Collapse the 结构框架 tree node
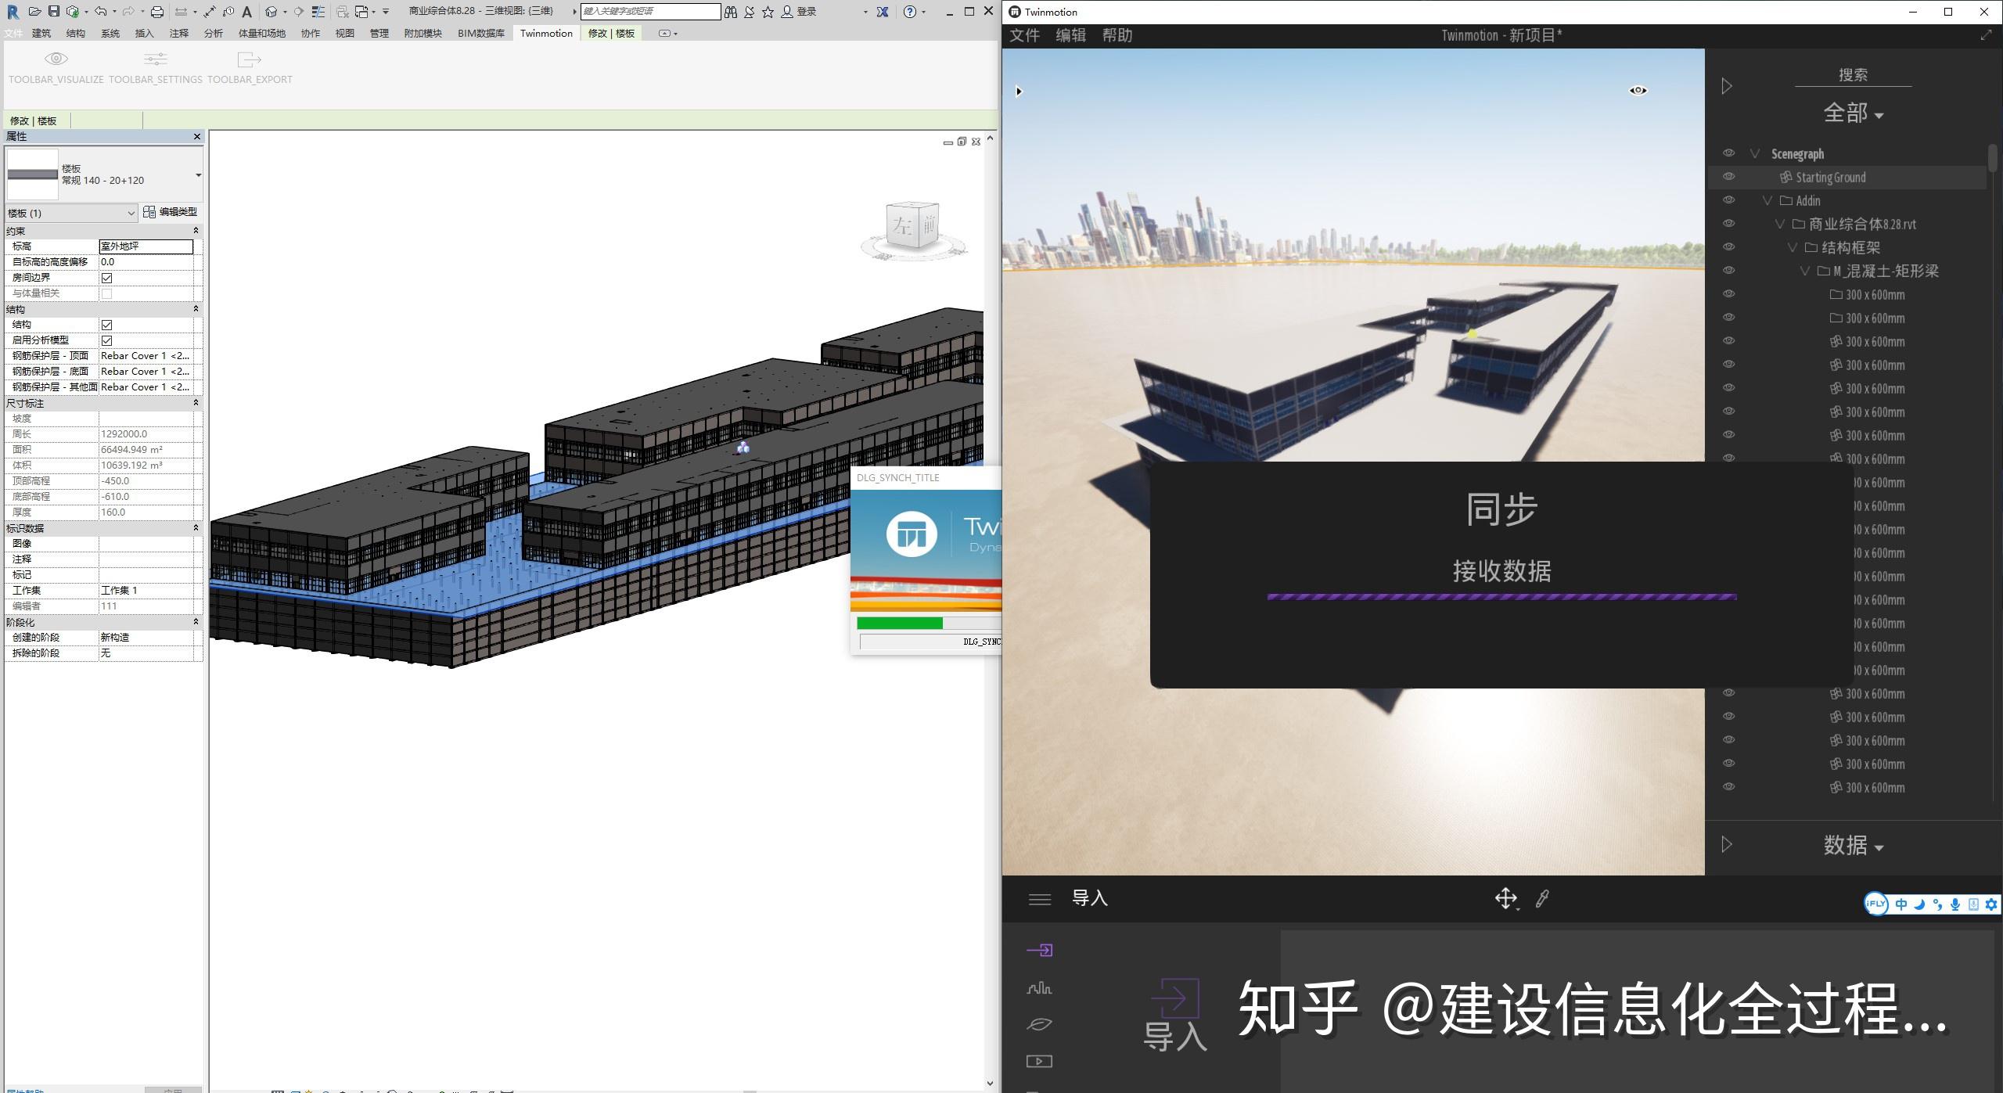Viewport: 2003px width, 1093px height. click(1793, 248)
